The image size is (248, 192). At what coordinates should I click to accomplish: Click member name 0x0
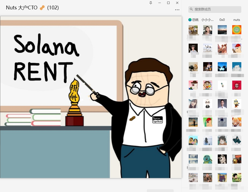(x=222, y=20)
